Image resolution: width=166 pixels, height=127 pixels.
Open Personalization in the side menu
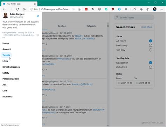click(x=11, y=79)
